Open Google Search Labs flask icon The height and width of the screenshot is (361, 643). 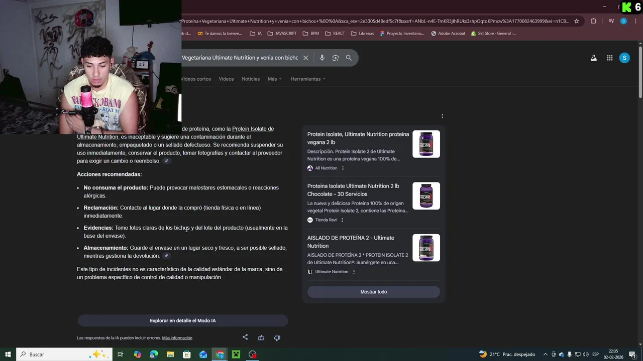click(x=594, y=58)
